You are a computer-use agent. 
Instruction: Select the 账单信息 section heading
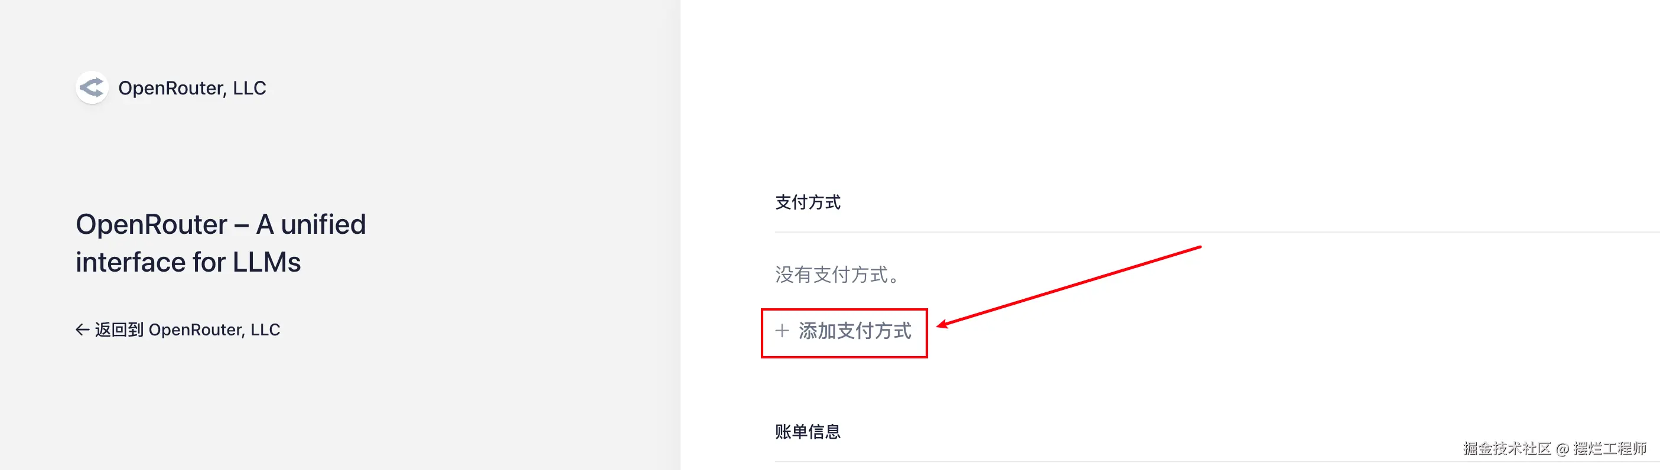[x=808, y=432]
